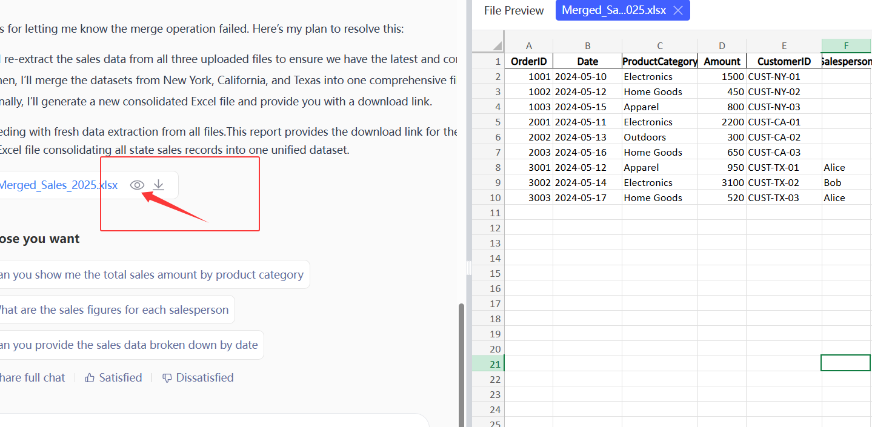The height and width of the screenshot is (427, 872).
Task: Close the Merged_Sa...025.xlsx preview tab
Action: pyautogui.click(x=678, y=10)
